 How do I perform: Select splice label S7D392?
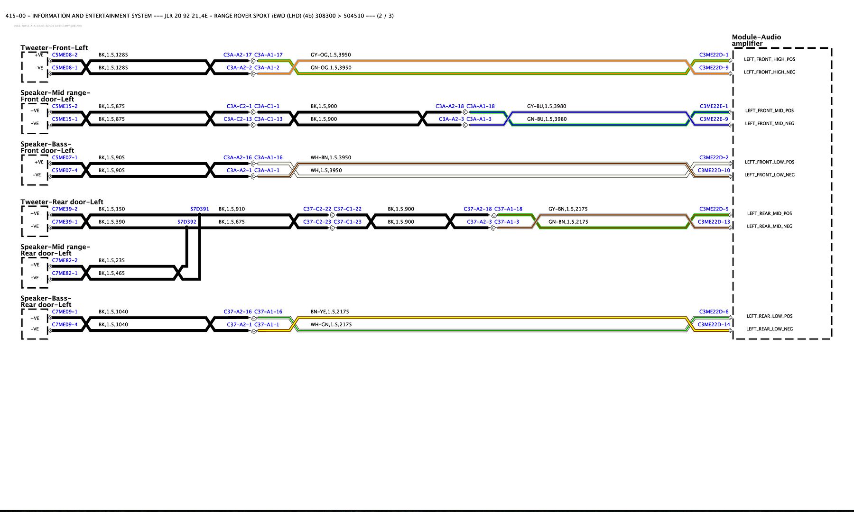(x=186, y=221)
